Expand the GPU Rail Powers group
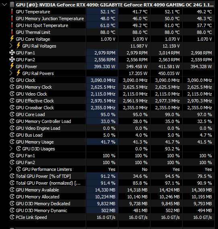The image size is (218, 229). click(x=11, y=73)
